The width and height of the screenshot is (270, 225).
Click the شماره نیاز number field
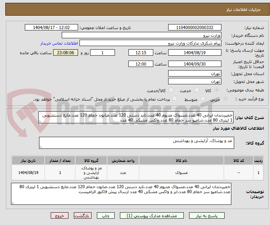tap(194, 28)
